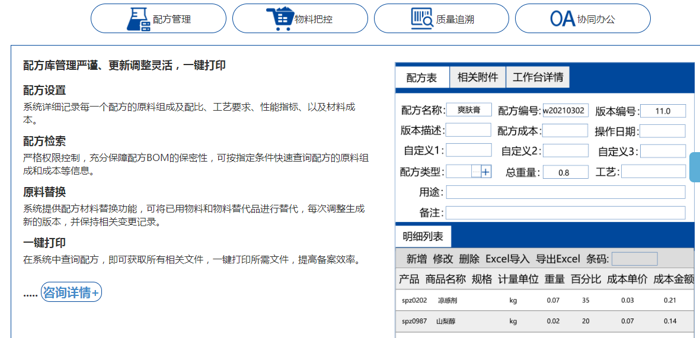Click the 计量单位 column header
This screenshot has height=338, width=700.
pos(518,279)
